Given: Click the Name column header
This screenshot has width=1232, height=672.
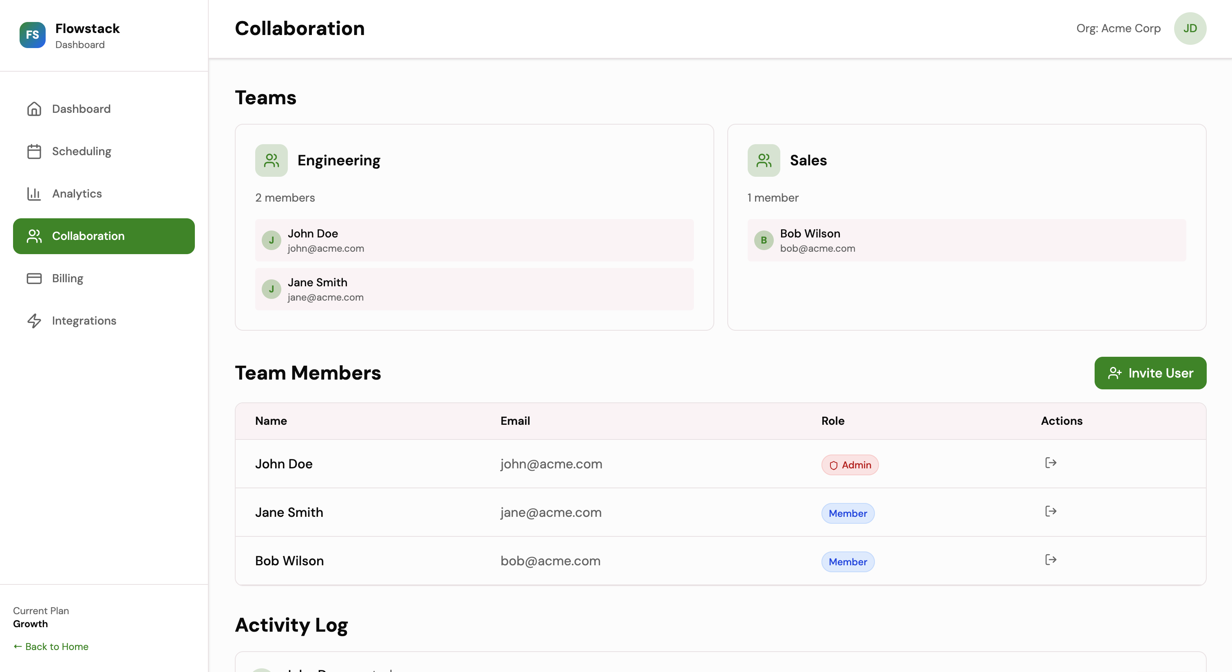Looking at the screenshot, I should [x=271, y=421].
